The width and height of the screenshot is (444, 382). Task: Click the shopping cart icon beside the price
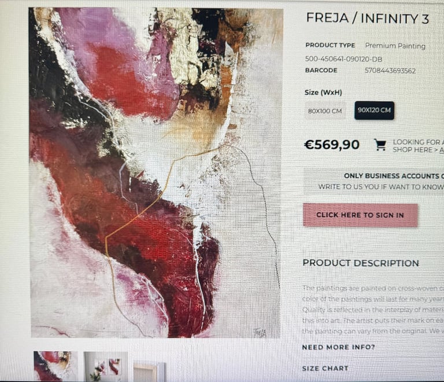click(x=380, y=145)
